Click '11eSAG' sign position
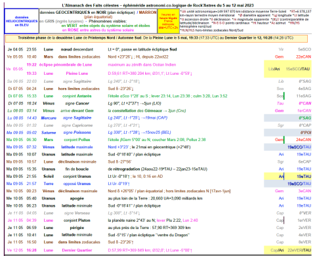This screenshot has width=315, height=256. tap(304, 96)
